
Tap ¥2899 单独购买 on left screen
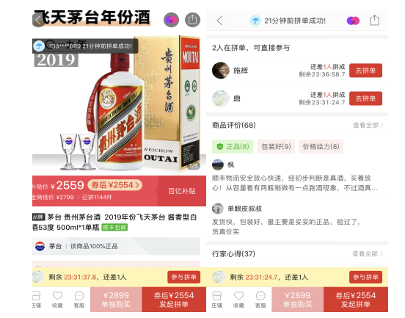click(x=116, y=300)
